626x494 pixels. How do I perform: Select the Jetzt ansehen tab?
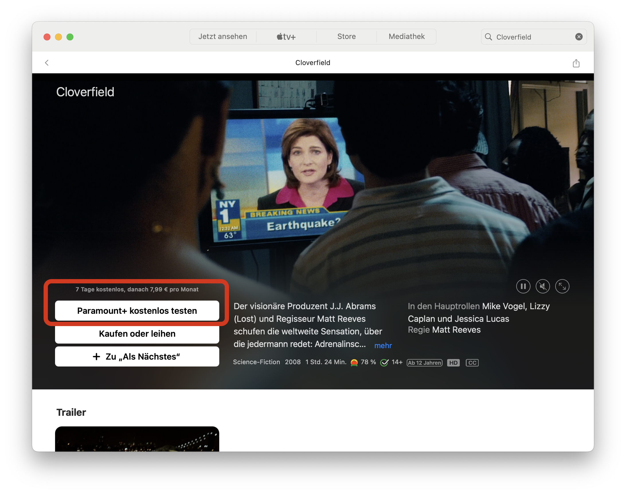[222, 37]
